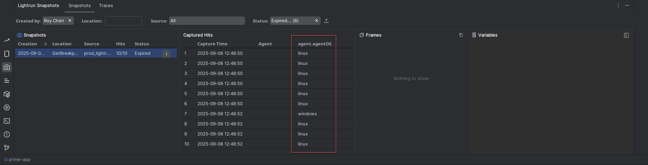This screenshot has width=648, height=165.
Task: Remove the Roy Chen creator filter
Action: click(70, 20)
